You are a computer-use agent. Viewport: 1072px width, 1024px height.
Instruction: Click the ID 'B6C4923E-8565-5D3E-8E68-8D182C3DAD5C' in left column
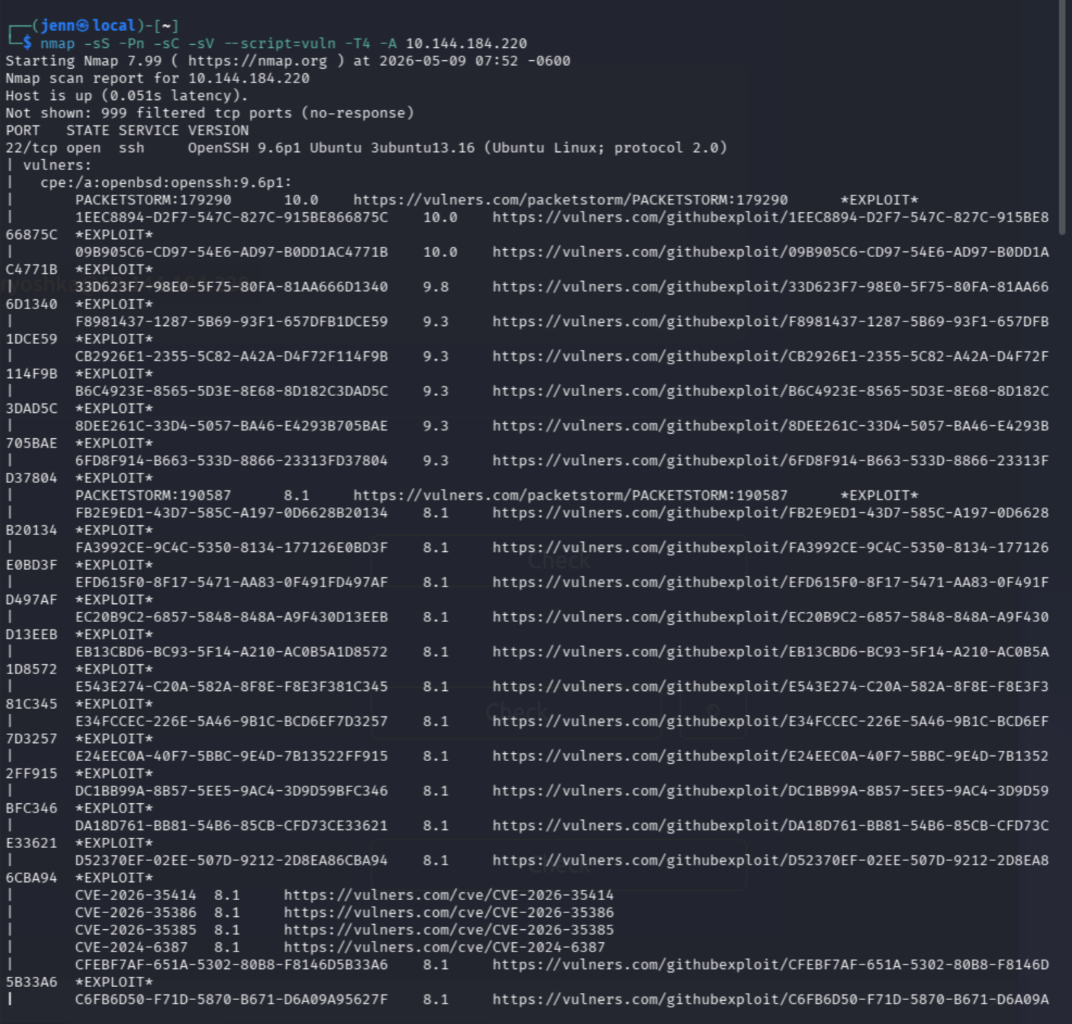(232, 391)
